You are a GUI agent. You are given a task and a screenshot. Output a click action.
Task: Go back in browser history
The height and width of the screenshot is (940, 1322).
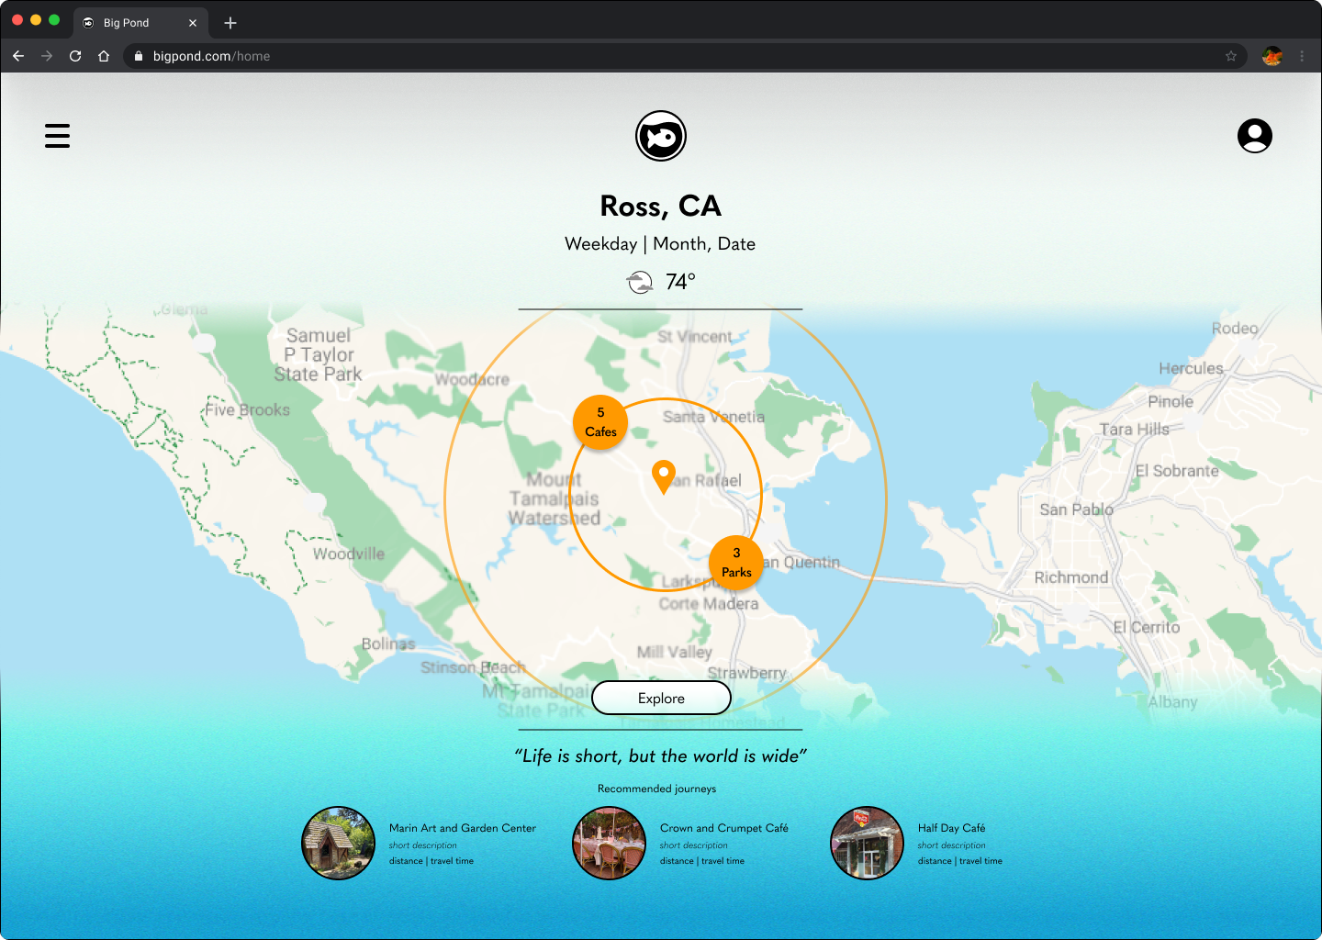click(x=18, y=56)
